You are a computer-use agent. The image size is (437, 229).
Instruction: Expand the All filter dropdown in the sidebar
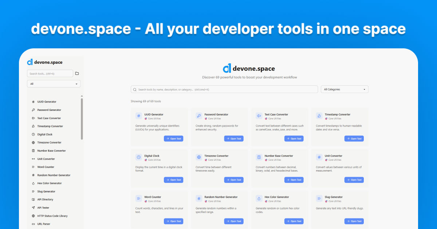(x=54, y=84)
